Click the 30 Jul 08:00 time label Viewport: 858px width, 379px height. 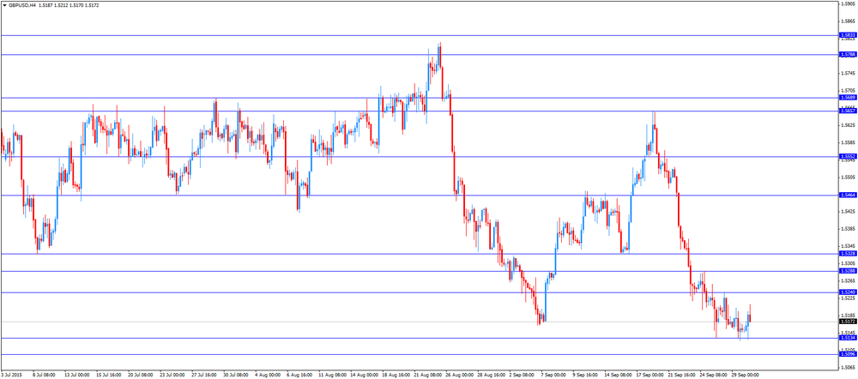(x=236, y=376)
